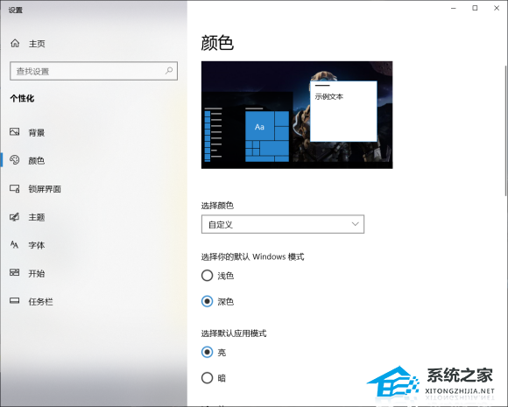Click the 颜色 palette icon
The image size is (508, 407).
(14, 160)
